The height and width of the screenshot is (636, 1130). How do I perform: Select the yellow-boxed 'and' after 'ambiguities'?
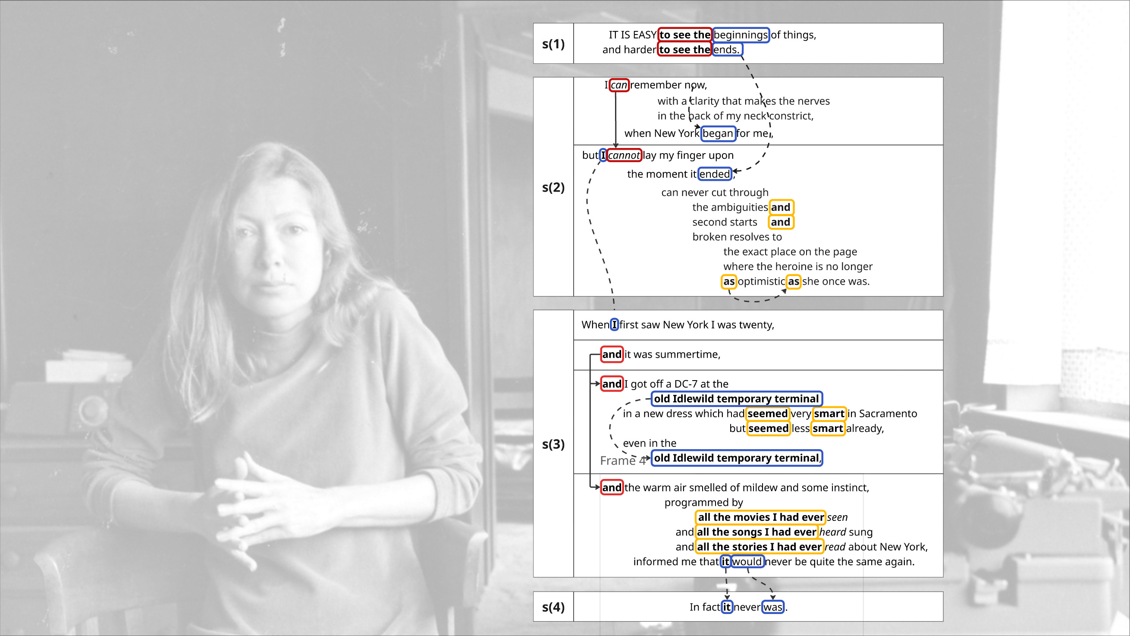tap(780, 208)
